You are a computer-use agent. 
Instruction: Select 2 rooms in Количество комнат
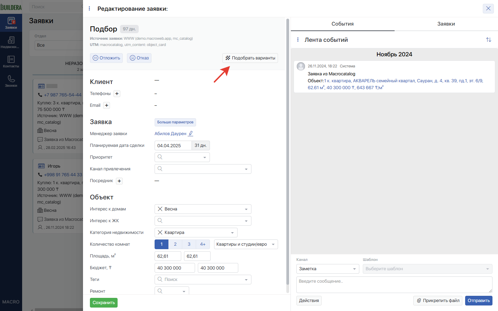pos(175,244)
